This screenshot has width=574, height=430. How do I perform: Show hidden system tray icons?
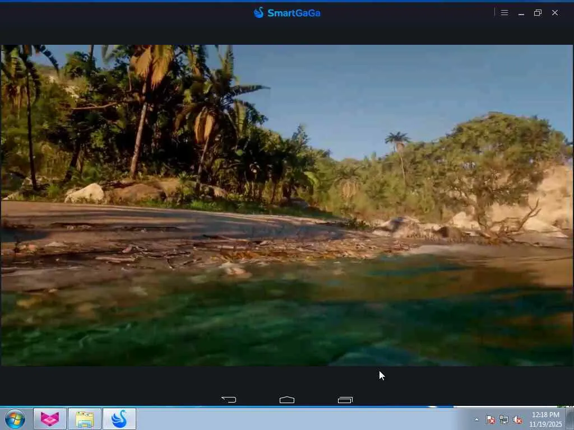coord(476,420)
